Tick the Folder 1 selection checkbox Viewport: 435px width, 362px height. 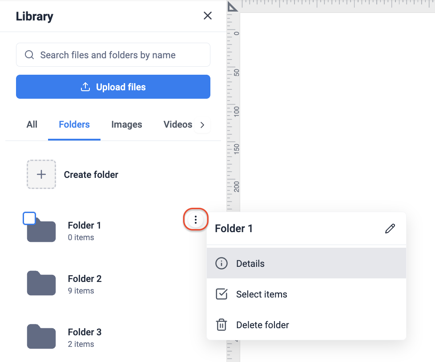pos(29,218)
